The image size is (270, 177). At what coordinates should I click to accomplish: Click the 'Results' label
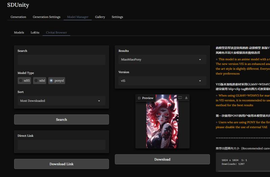point(124,51)
